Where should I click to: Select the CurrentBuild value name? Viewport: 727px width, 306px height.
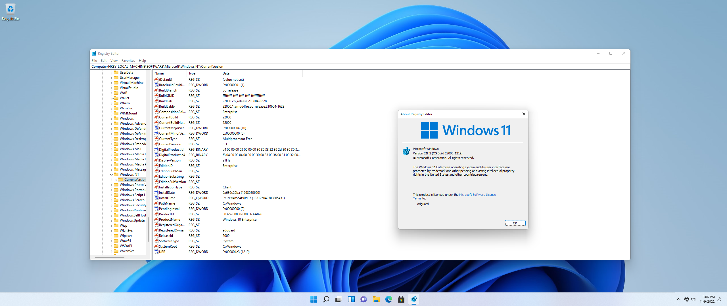pyautogui.click(x=168, y=117)
